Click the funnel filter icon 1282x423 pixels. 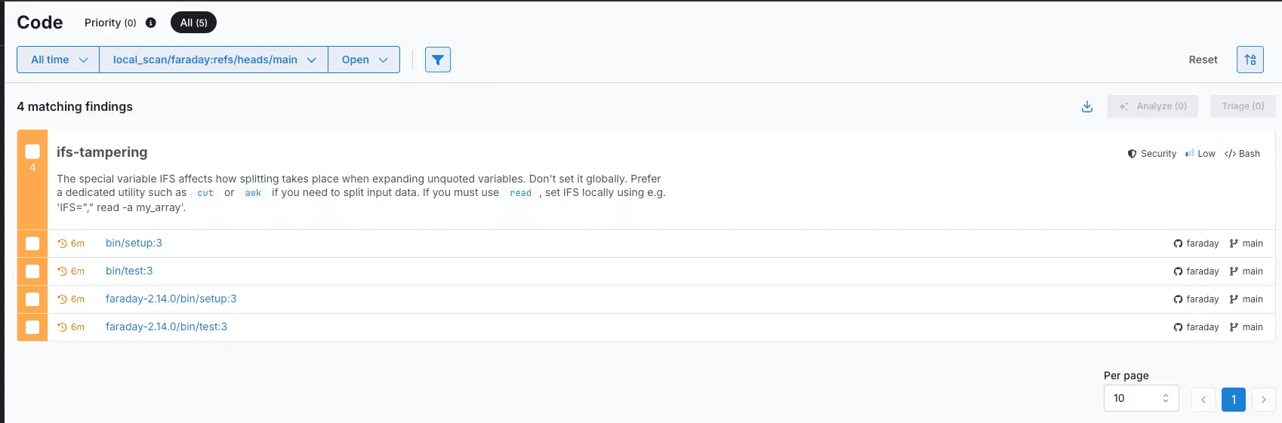[437, 60]
